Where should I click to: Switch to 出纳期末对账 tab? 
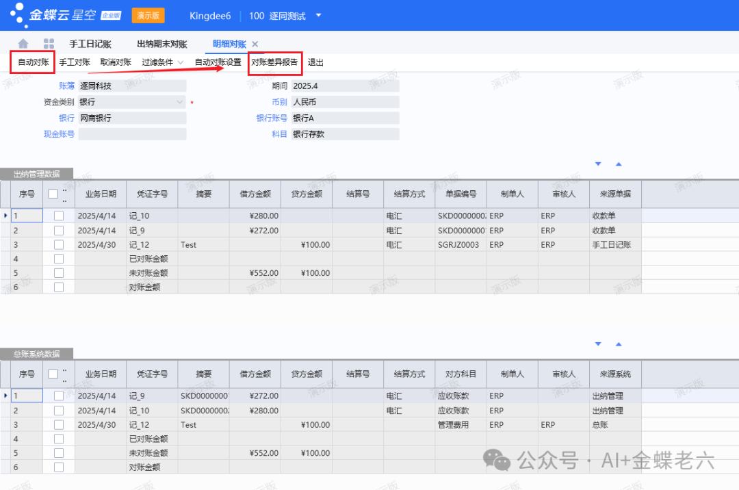(162, 44)
